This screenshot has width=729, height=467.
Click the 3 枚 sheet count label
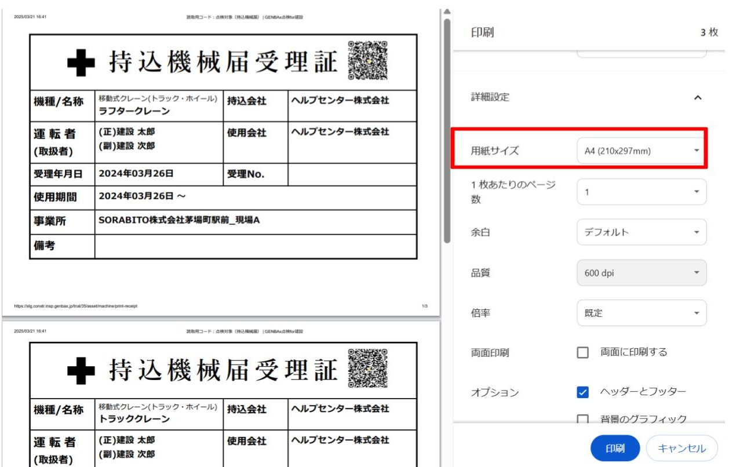tap(709, 33)
